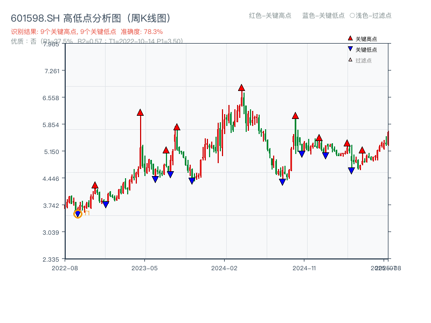
Task: Select the red high marker above 2024-11 near 6.1
Action: [295, 116]
